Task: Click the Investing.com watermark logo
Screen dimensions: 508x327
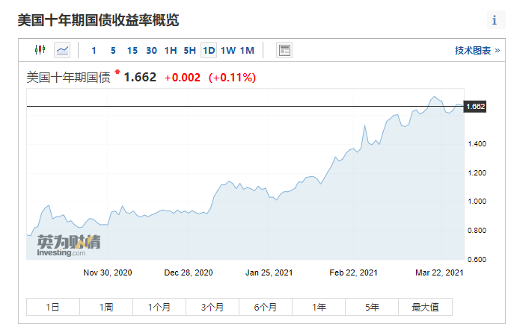Action: coord(69,246)
